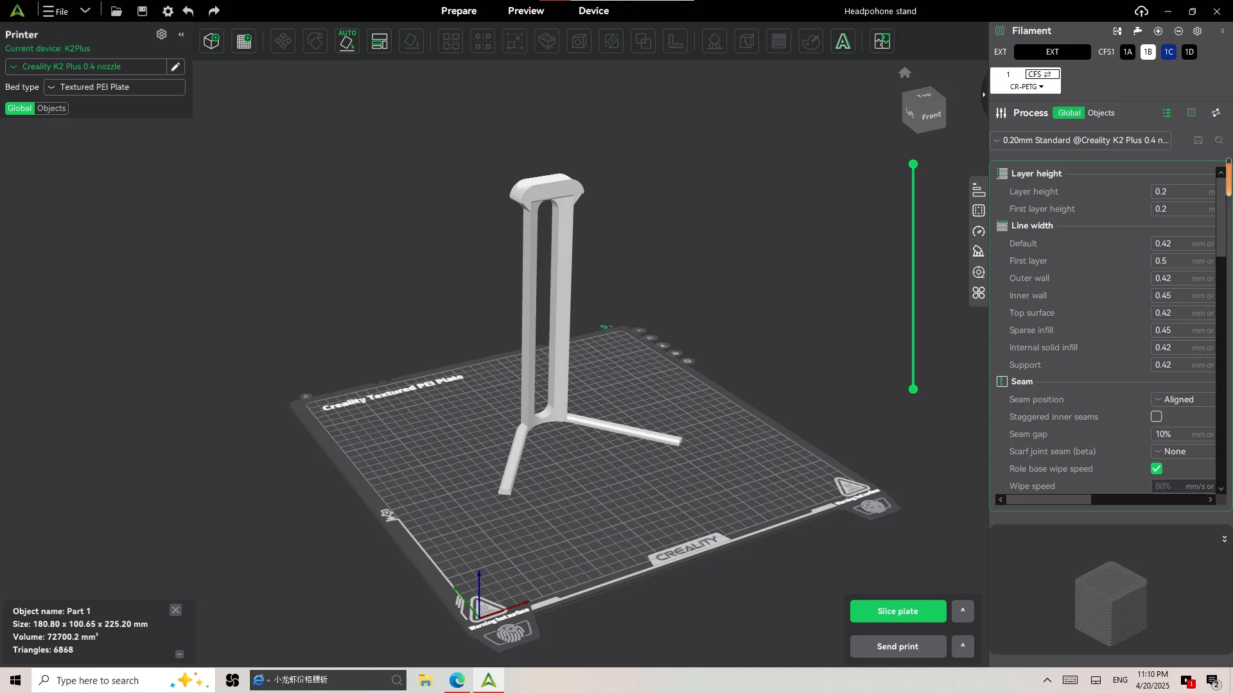Screen dimensions: 1233x693
Task: Select the Text emboss tool
Action: pos(843,42)
